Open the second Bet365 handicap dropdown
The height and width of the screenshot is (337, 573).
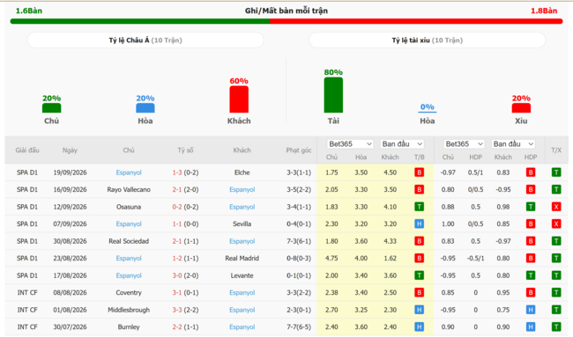point(464,144)
